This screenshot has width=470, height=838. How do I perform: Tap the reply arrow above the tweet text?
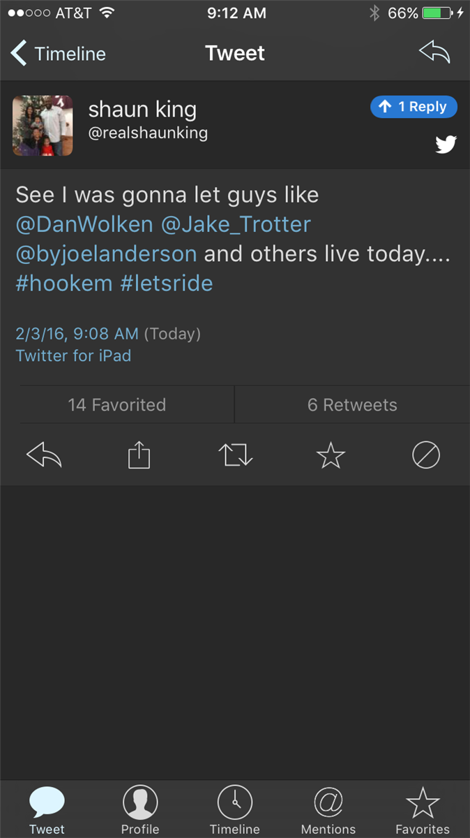point(44,454)
